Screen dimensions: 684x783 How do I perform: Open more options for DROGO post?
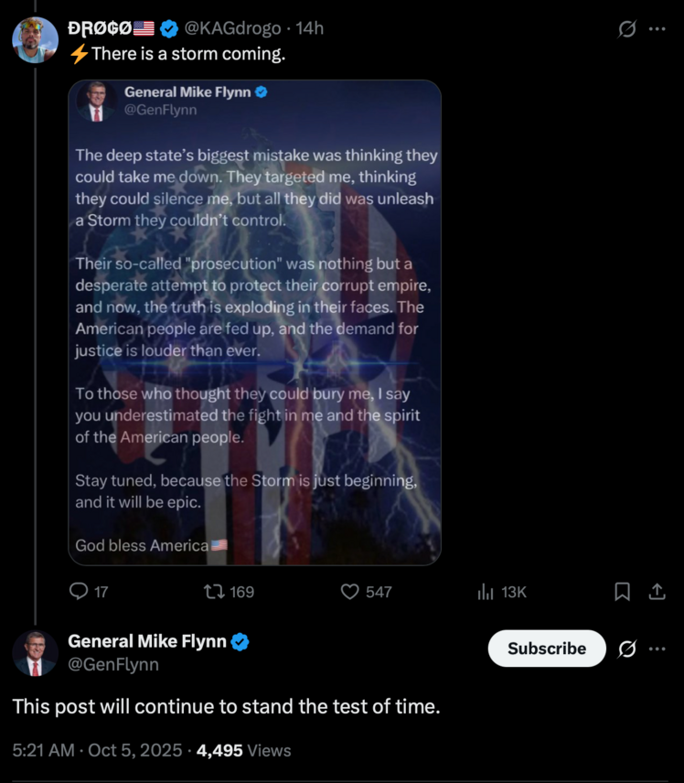(657, 28)
